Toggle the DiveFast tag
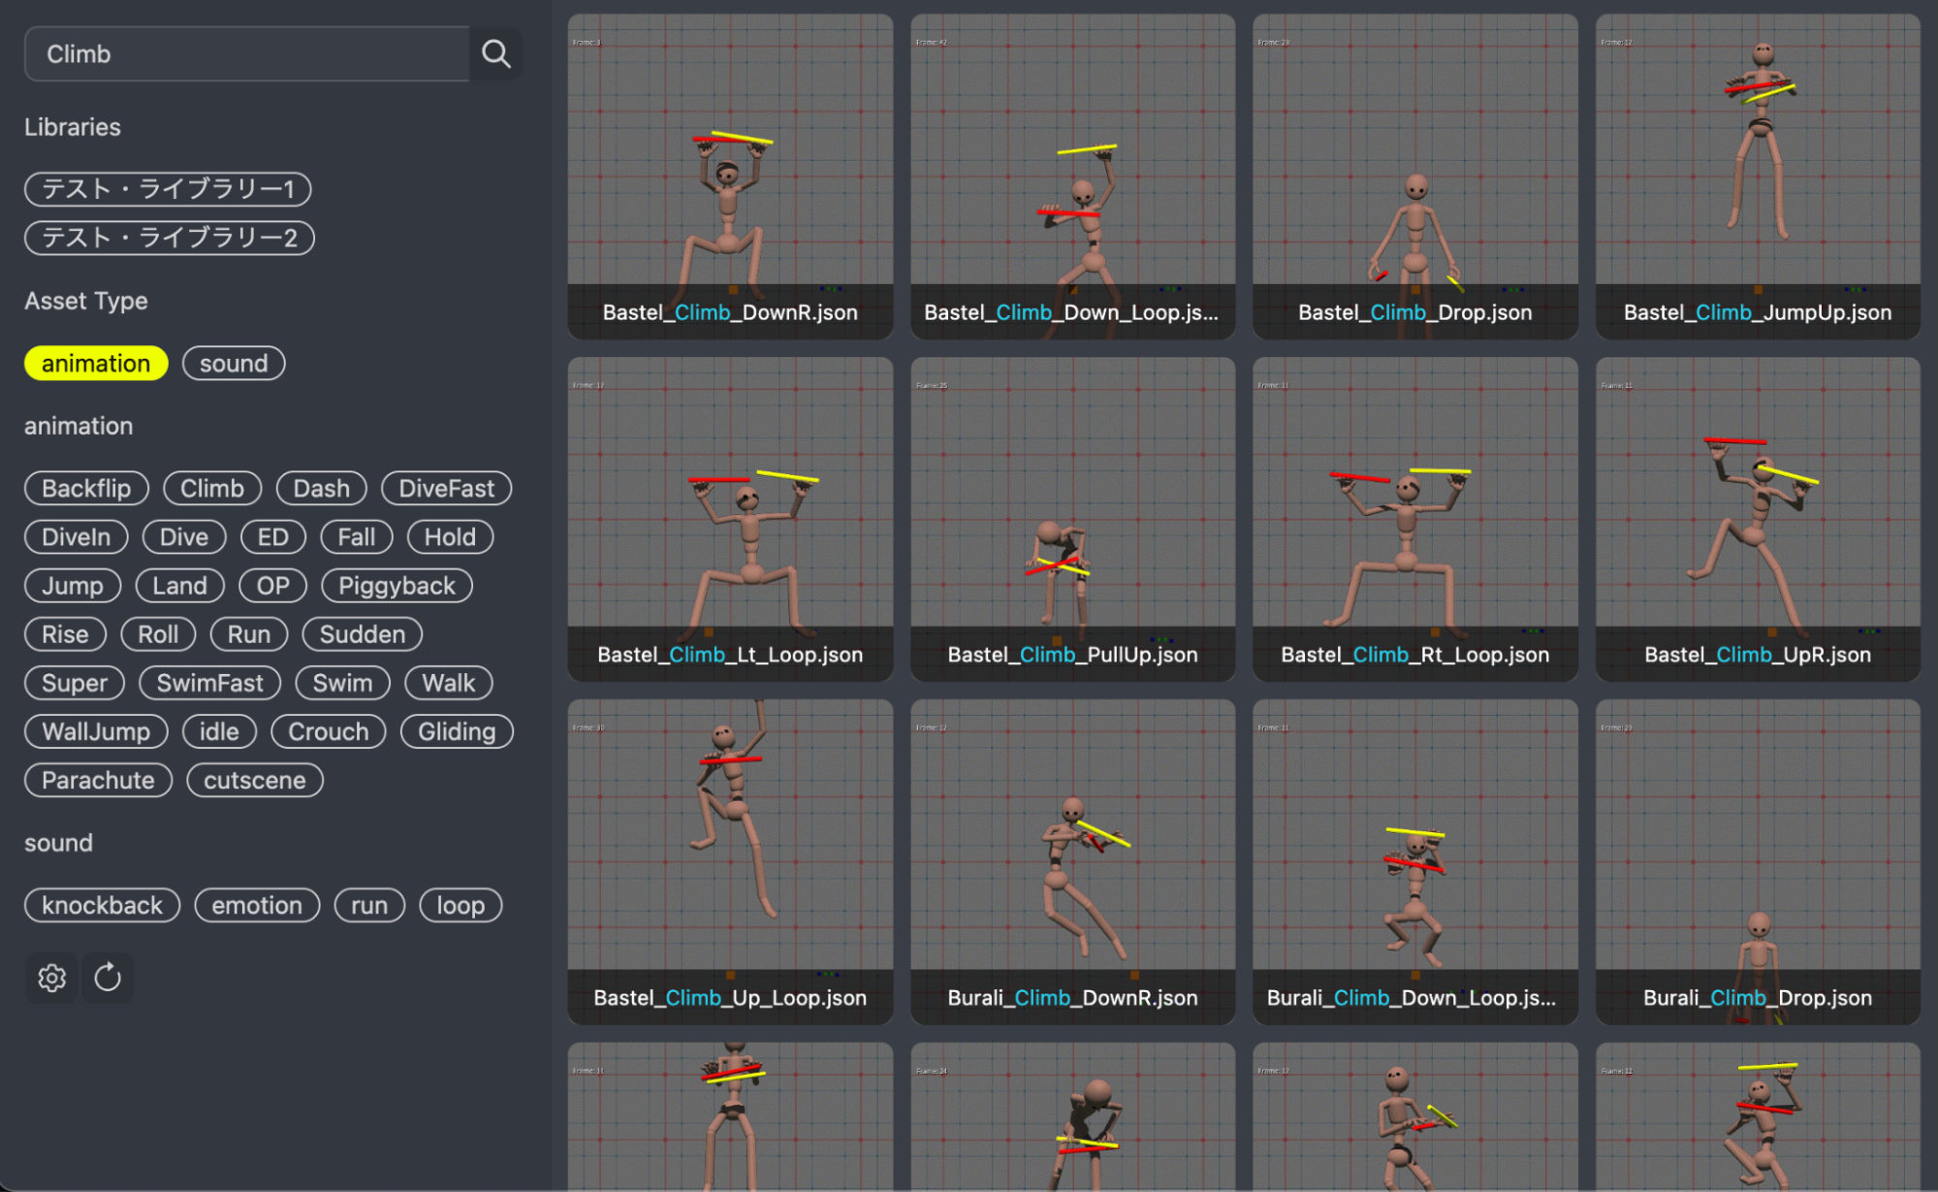1938x1192 pixels. [447, 488]
